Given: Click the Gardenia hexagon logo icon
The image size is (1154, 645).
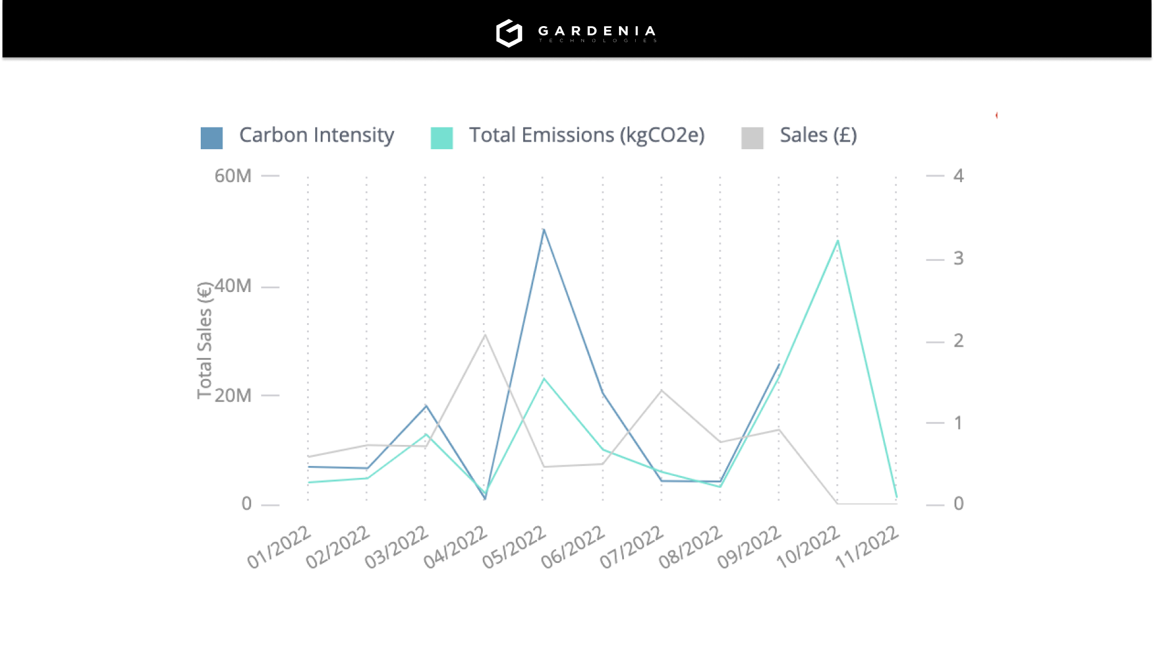Looking at the screenshot, I should coord(509,33).
